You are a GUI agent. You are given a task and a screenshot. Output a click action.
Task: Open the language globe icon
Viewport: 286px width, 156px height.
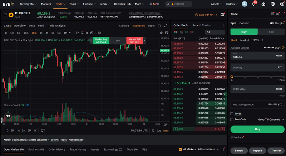point(273,4)
